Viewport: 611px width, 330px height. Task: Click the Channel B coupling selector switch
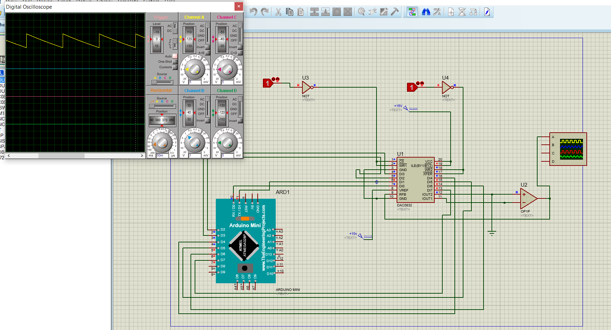coord(208,106)
